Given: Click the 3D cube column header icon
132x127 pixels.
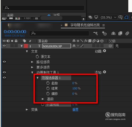Looking at the screenshot, I should point(102,41).
